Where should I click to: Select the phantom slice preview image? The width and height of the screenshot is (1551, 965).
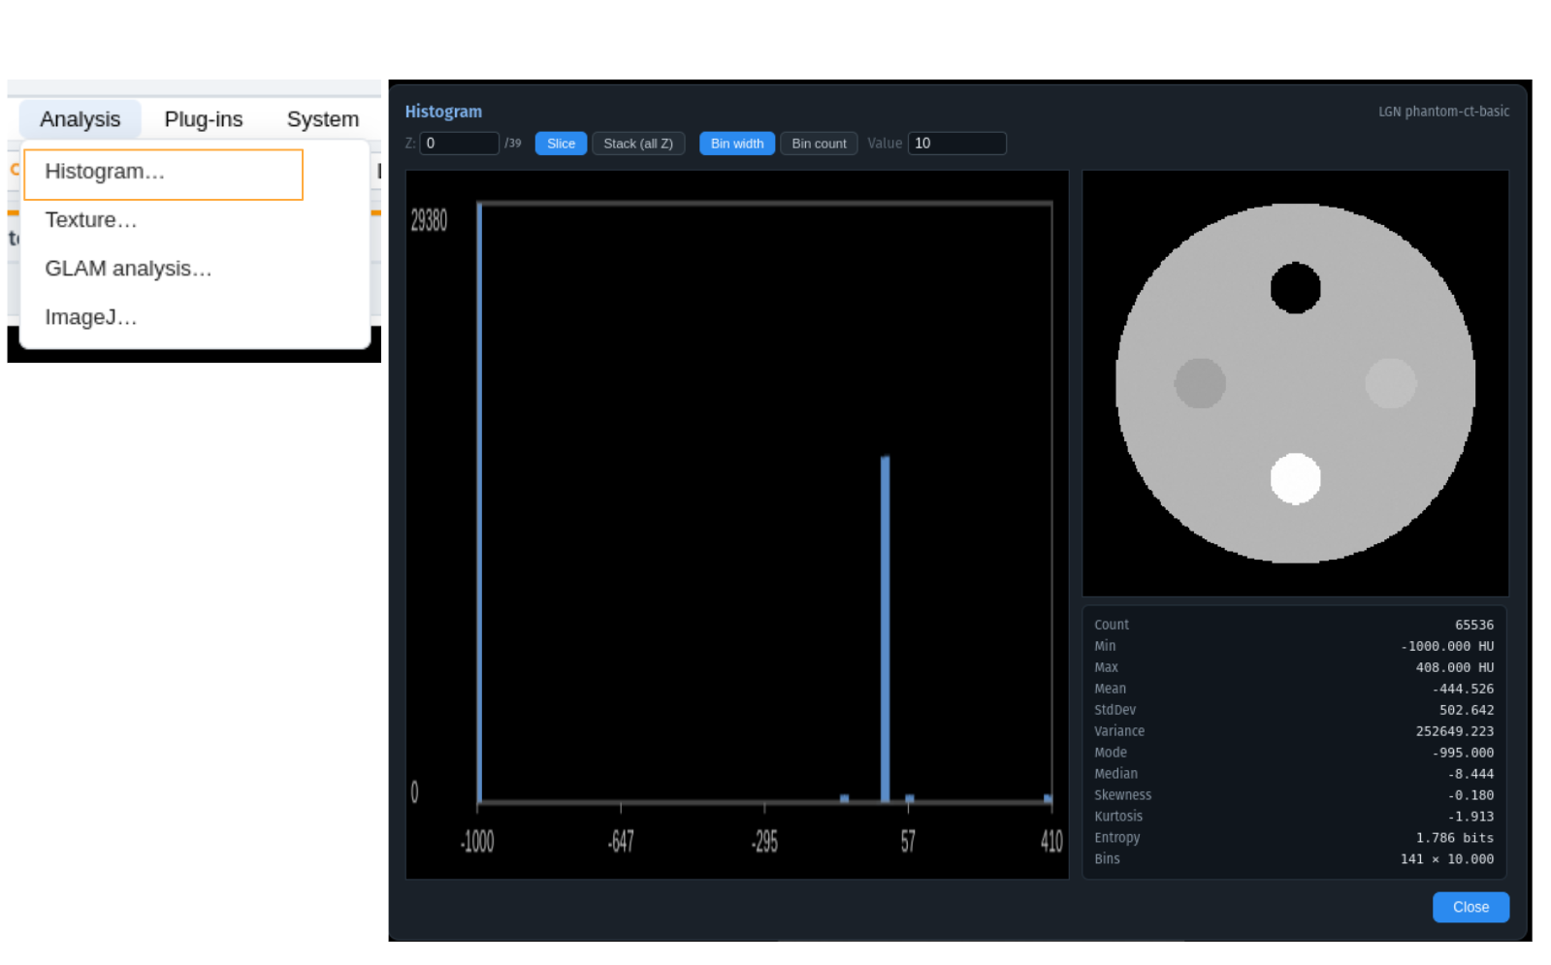[1295, 383]
